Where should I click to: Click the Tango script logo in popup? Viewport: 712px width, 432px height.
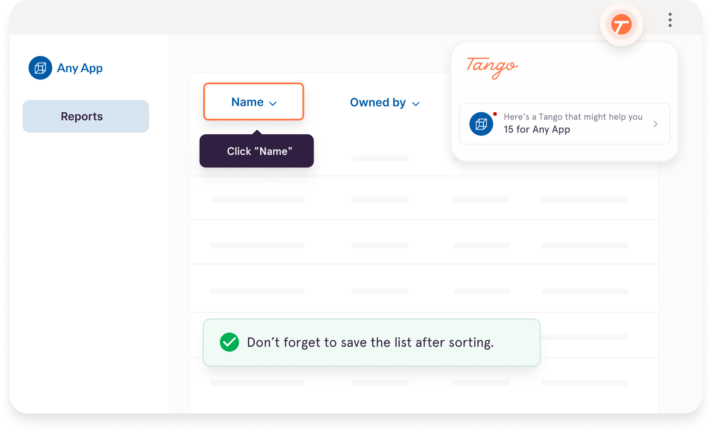[x=492, y=68]
